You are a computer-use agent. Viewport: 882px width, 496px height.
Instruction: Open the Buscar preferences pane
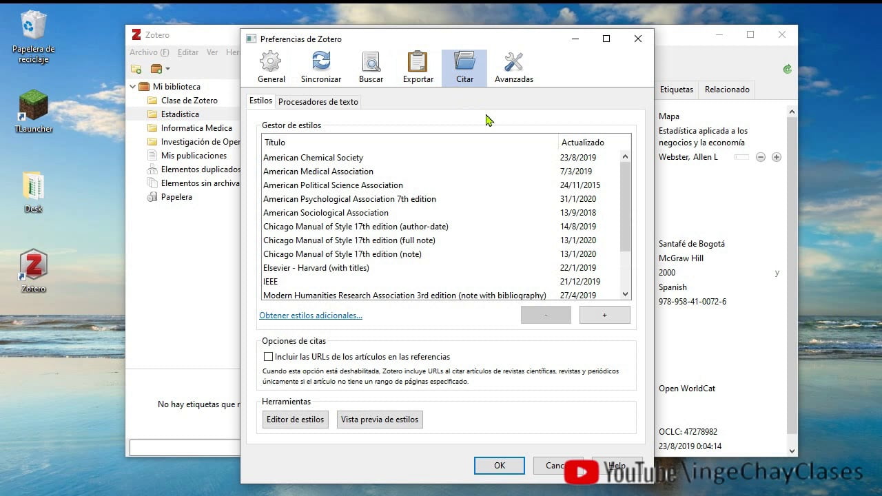371,68
